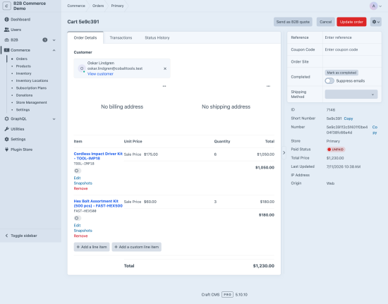Click Add a custom line item button
This screenshot has width=388, height=304.
tap(137, 247)
